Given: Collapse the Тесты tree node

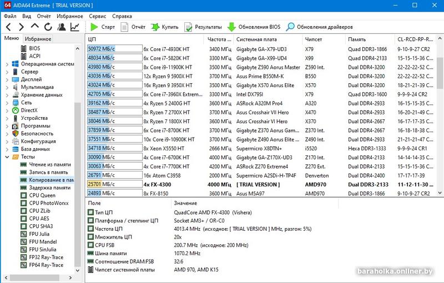Looking at the screenshot, I should (x=7, y=157).
